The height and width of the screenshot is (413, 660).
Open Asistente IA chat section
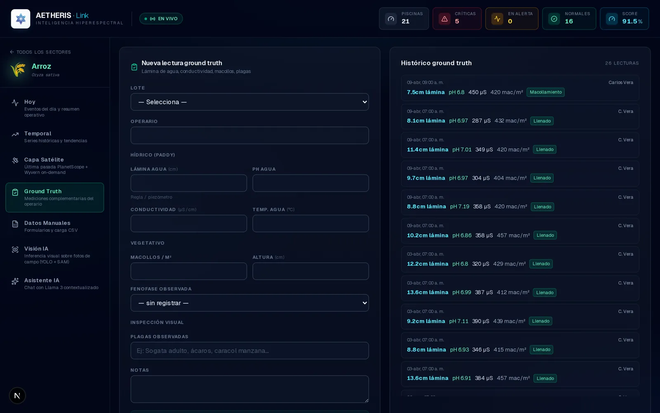click(x=55, y=283)
